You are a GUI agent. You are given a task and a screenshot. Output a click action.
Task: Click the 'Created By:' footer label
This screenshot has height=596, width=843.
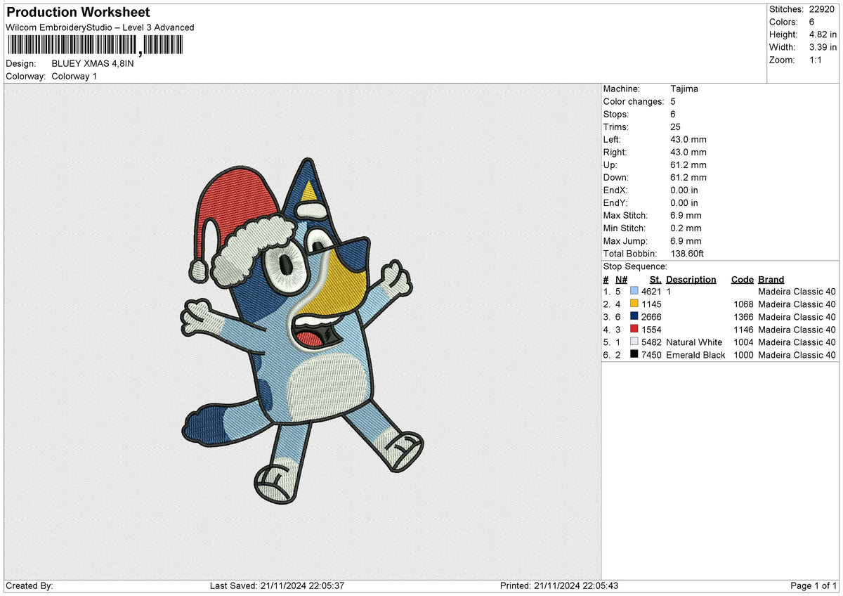click(x=29, y=585)
